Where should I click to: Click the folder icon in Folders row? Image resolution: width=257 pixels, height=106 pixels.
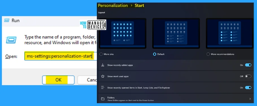103,99
